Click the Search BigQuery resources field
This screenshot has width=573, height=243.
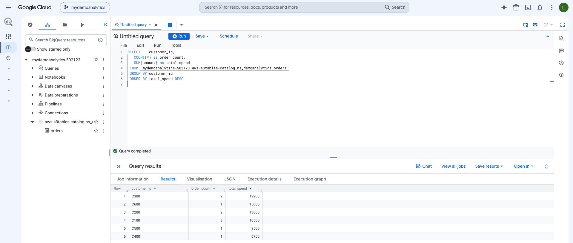coord(66,40)
